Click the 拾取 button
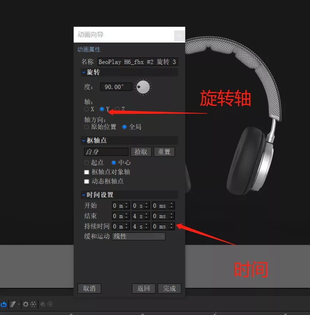310x315 pixels. (141, 152)
